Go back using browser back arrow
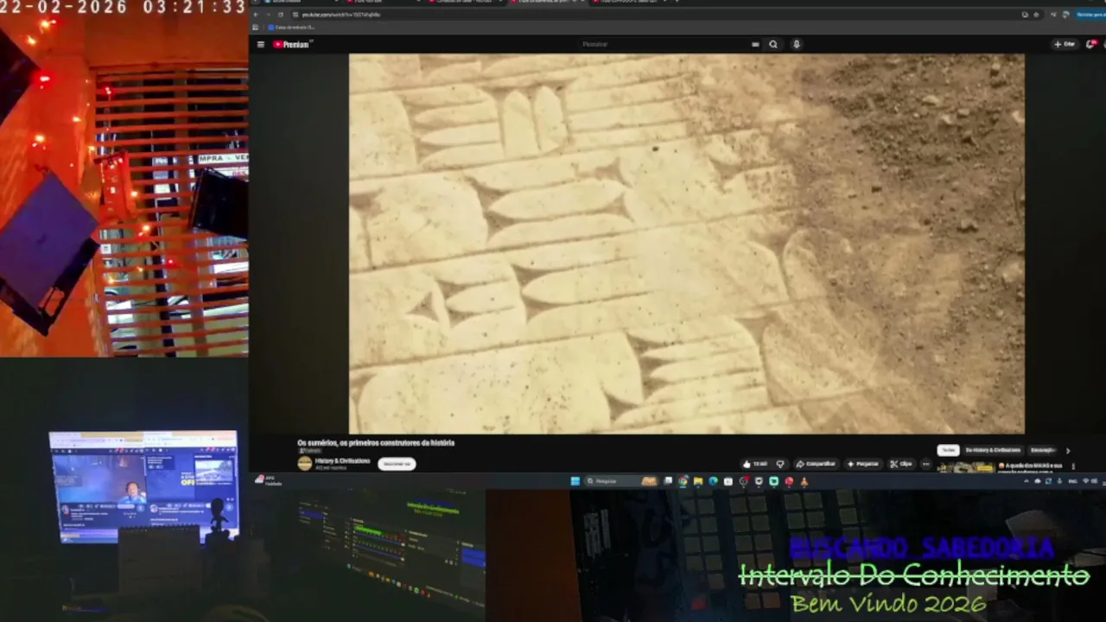Image resolution: width=1106 pixels, height=622 pixels. pyautogui.click(x=257, y=15)
